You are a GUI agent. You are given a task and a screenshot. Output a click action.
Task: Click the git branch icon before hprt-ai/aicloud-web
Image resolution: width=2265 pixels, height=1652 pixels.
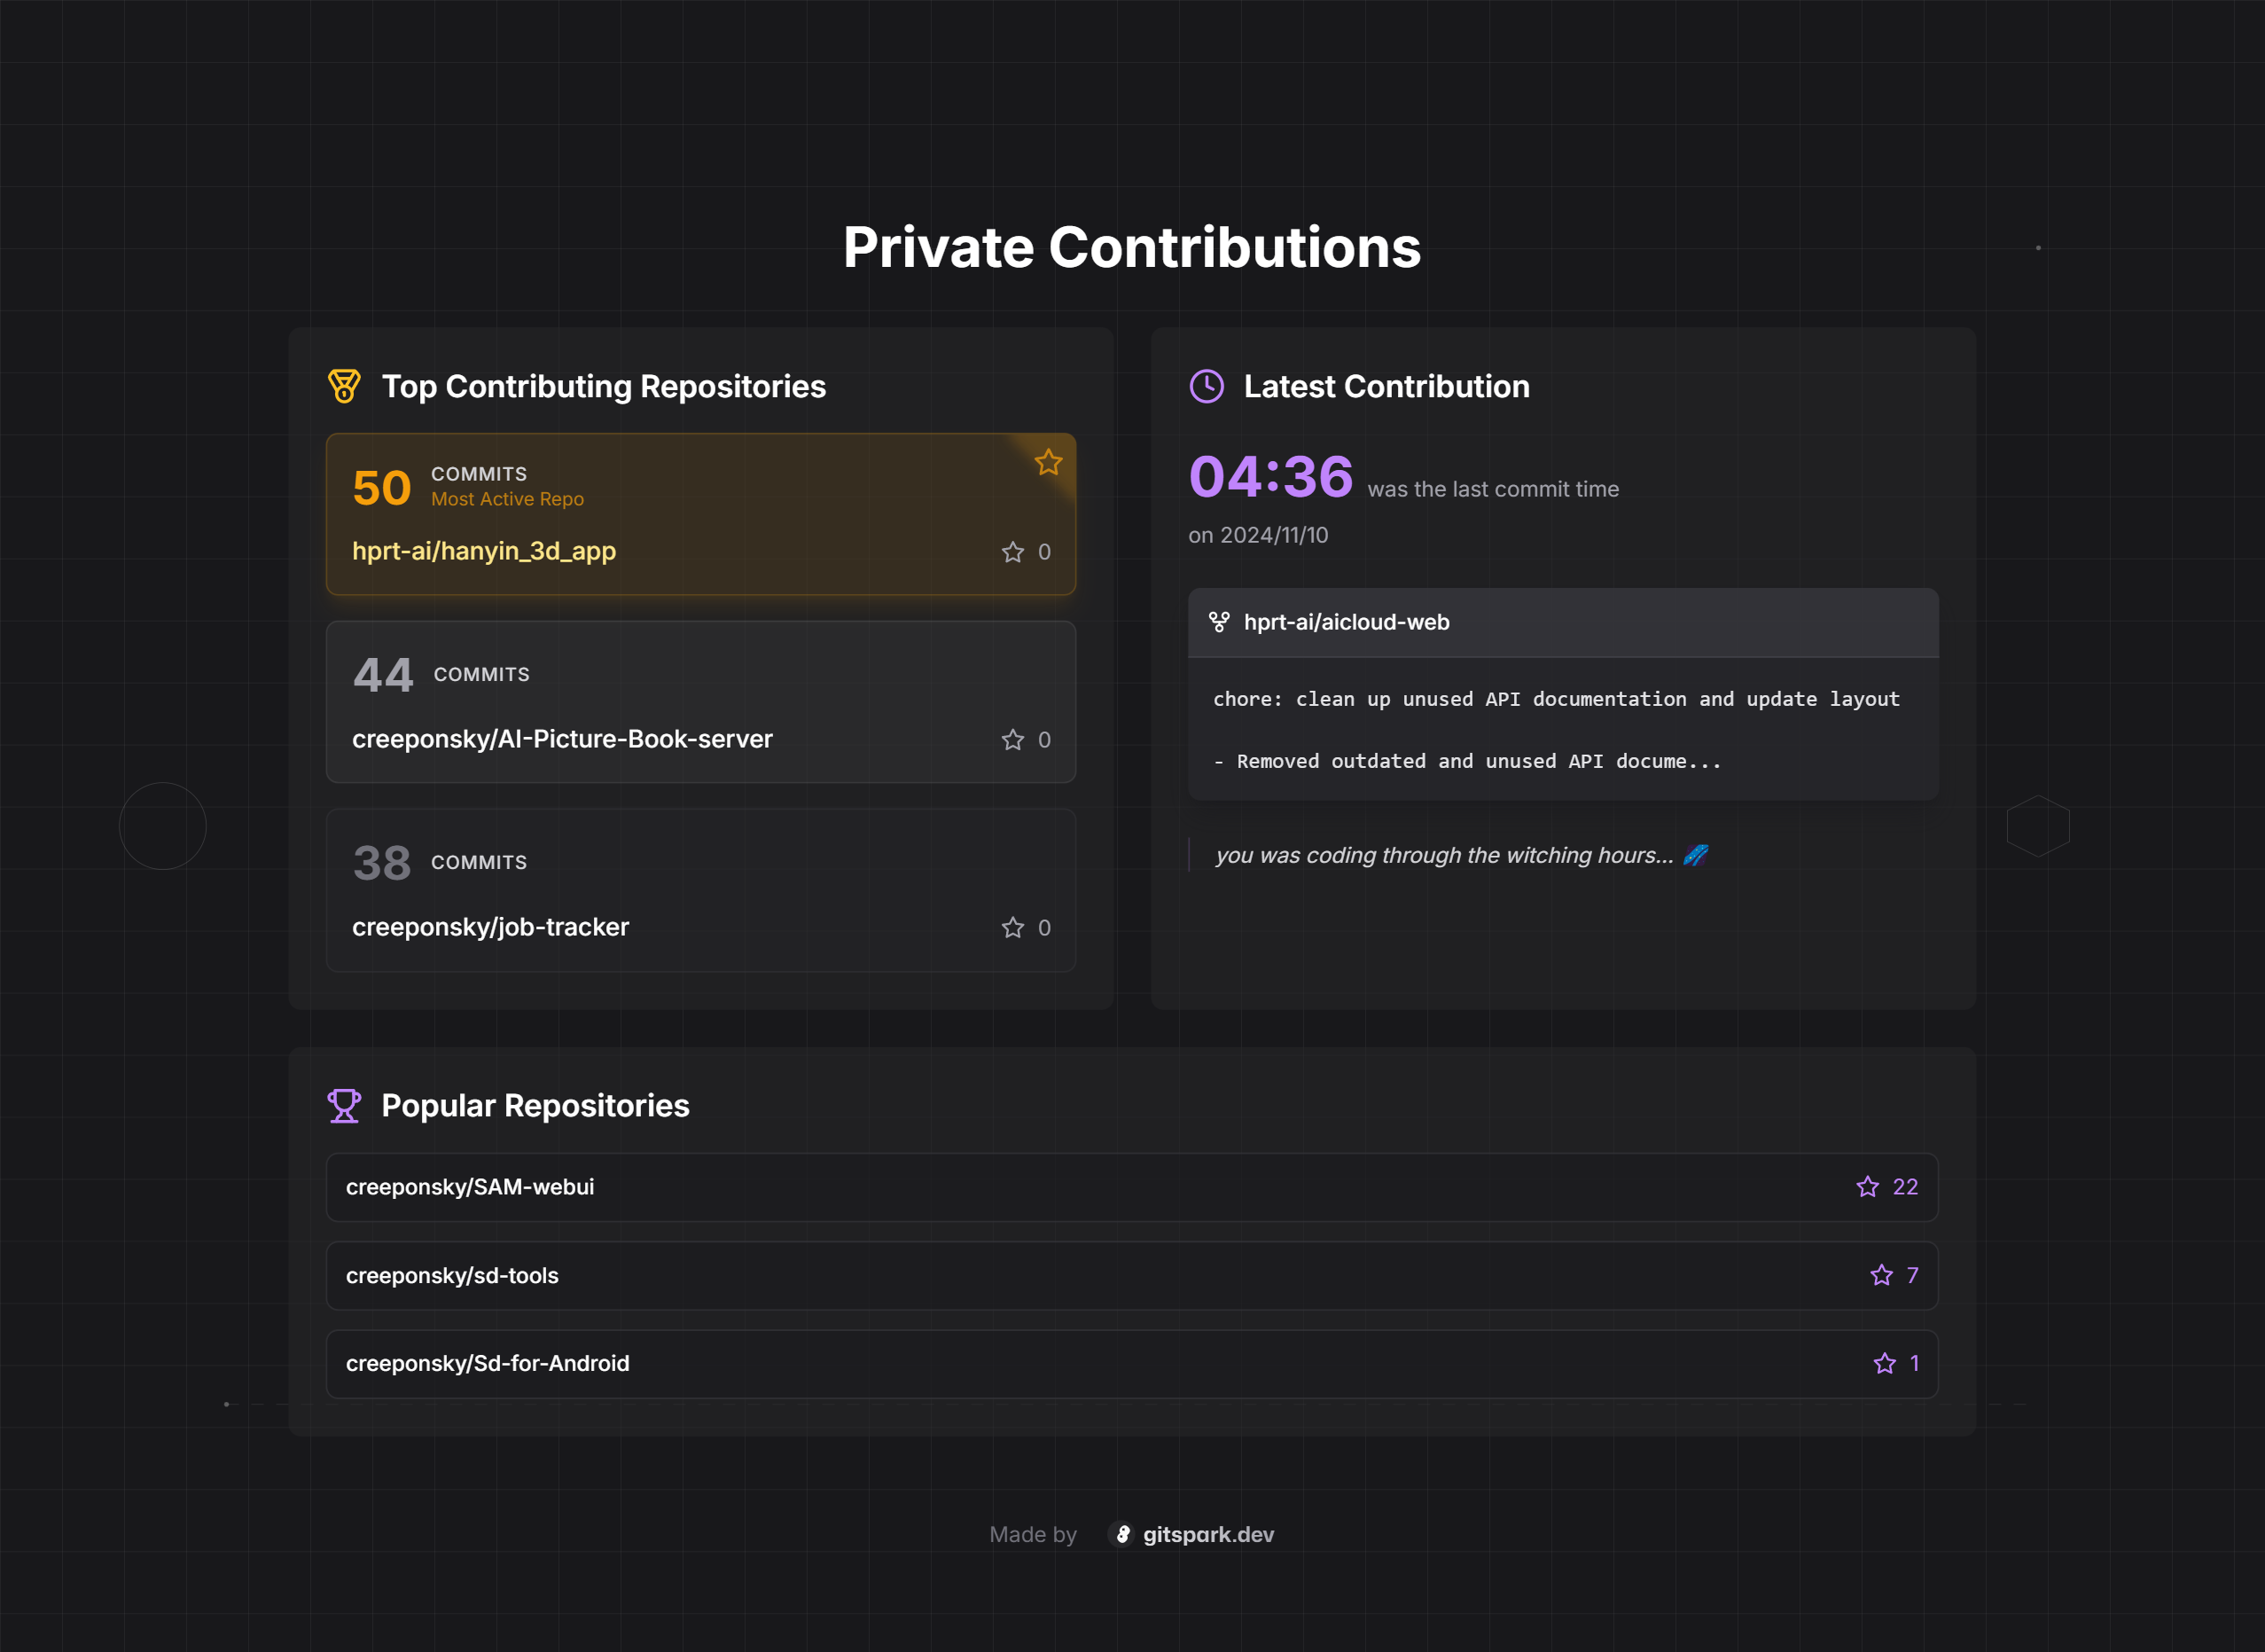click(x=1221, y=621)
